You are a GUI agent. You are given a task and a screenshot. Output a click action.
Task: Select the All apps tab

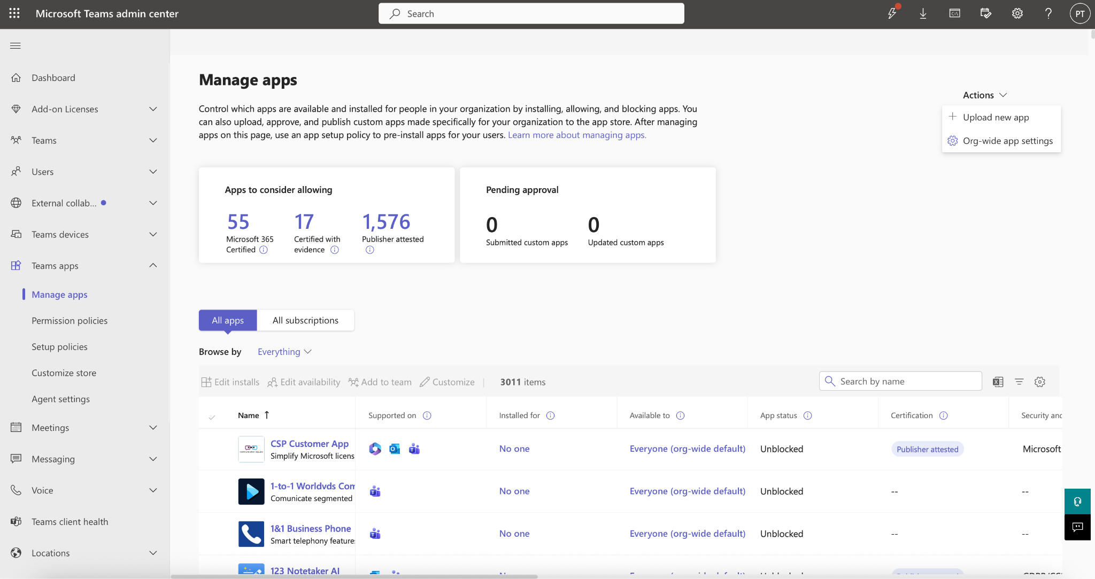[x=228, y=320]
